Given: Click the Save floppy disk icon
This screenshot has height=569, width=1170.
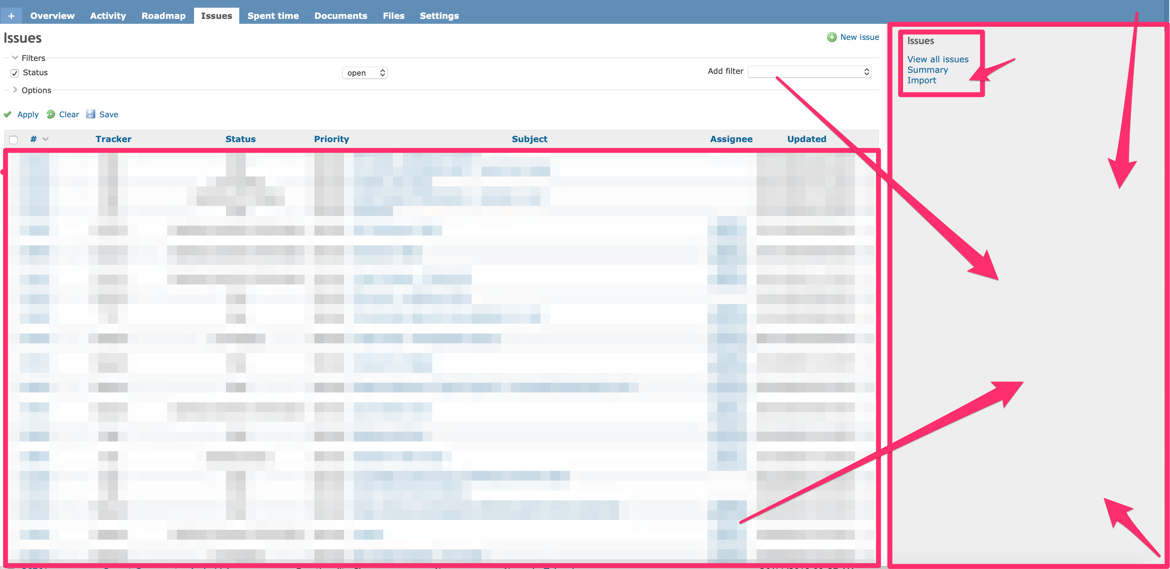Looking at the screenshot, I should [91, 114].
